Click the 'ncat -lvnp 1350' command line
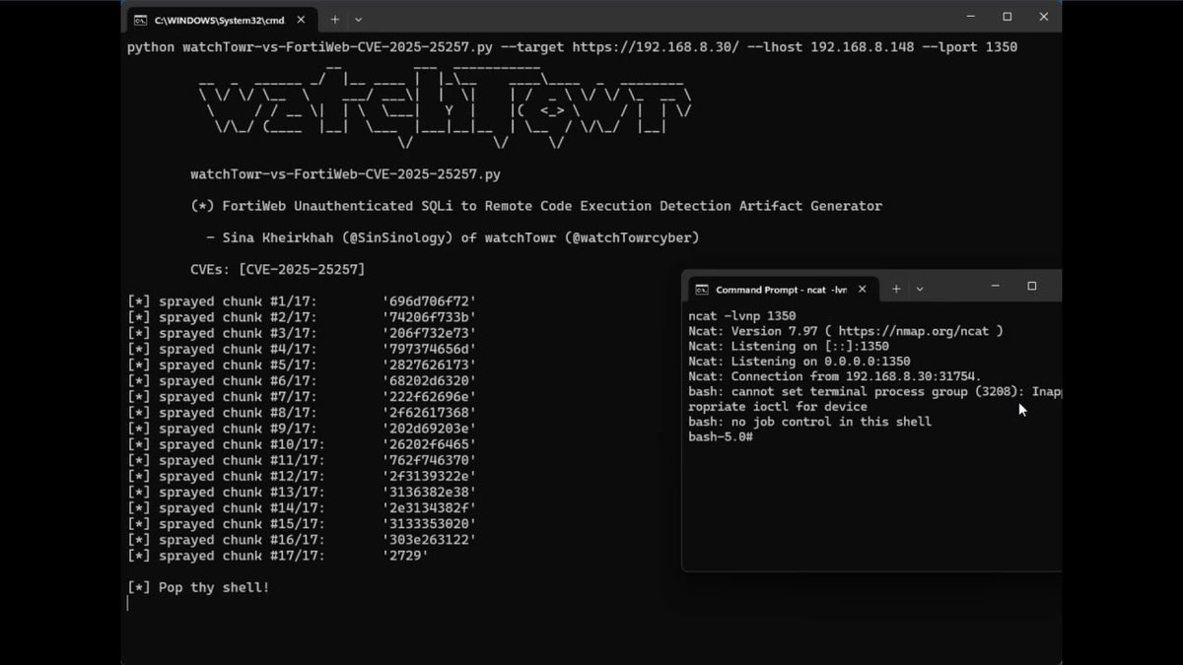 [742, 316]
